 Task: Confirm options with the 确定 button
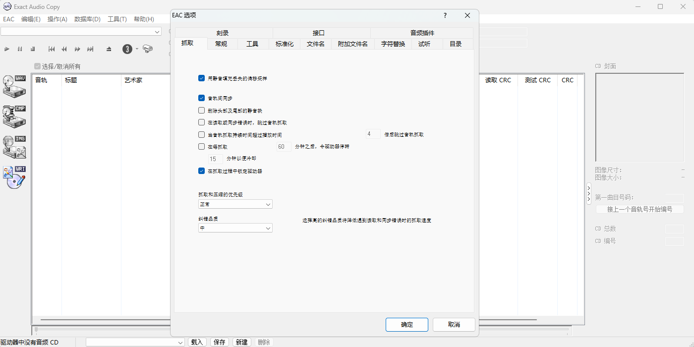click(407, 325)
